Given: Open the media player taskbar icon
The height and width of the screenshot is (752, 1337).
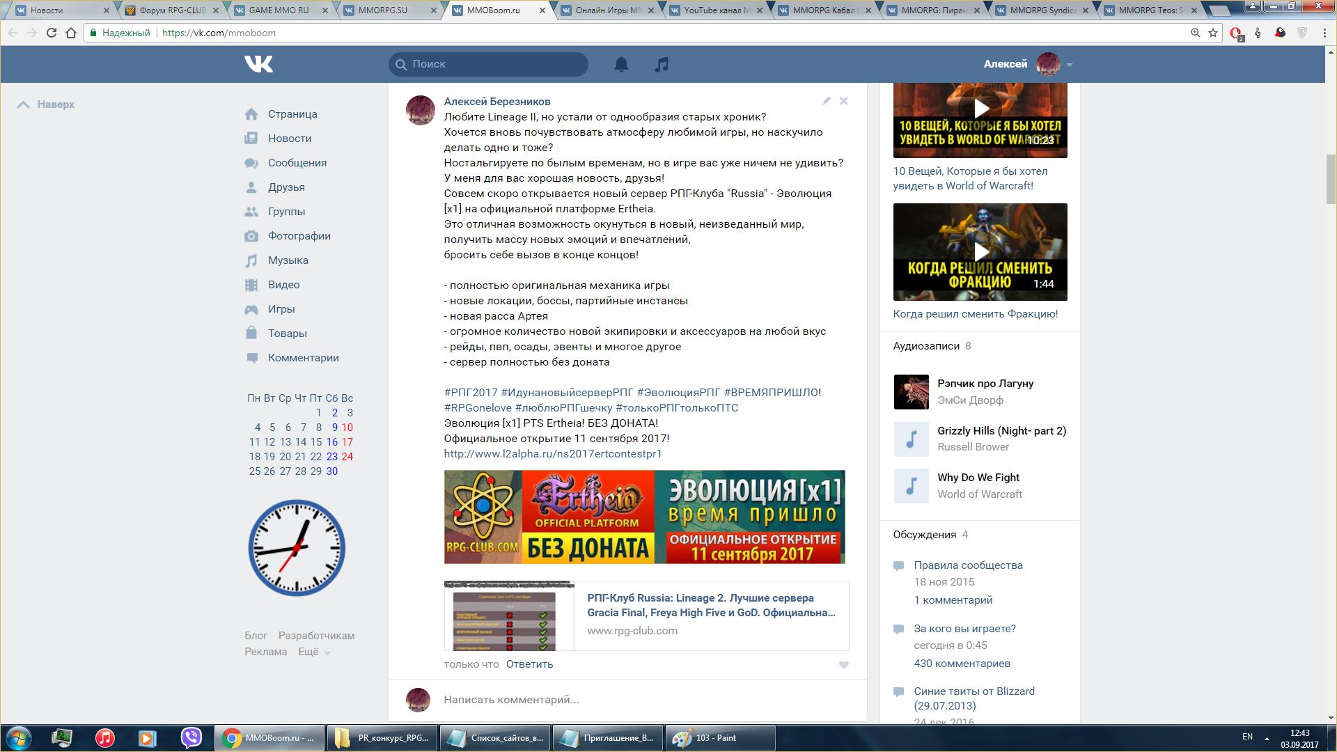Looking at the screenshot, I should [x=147, y=738].
